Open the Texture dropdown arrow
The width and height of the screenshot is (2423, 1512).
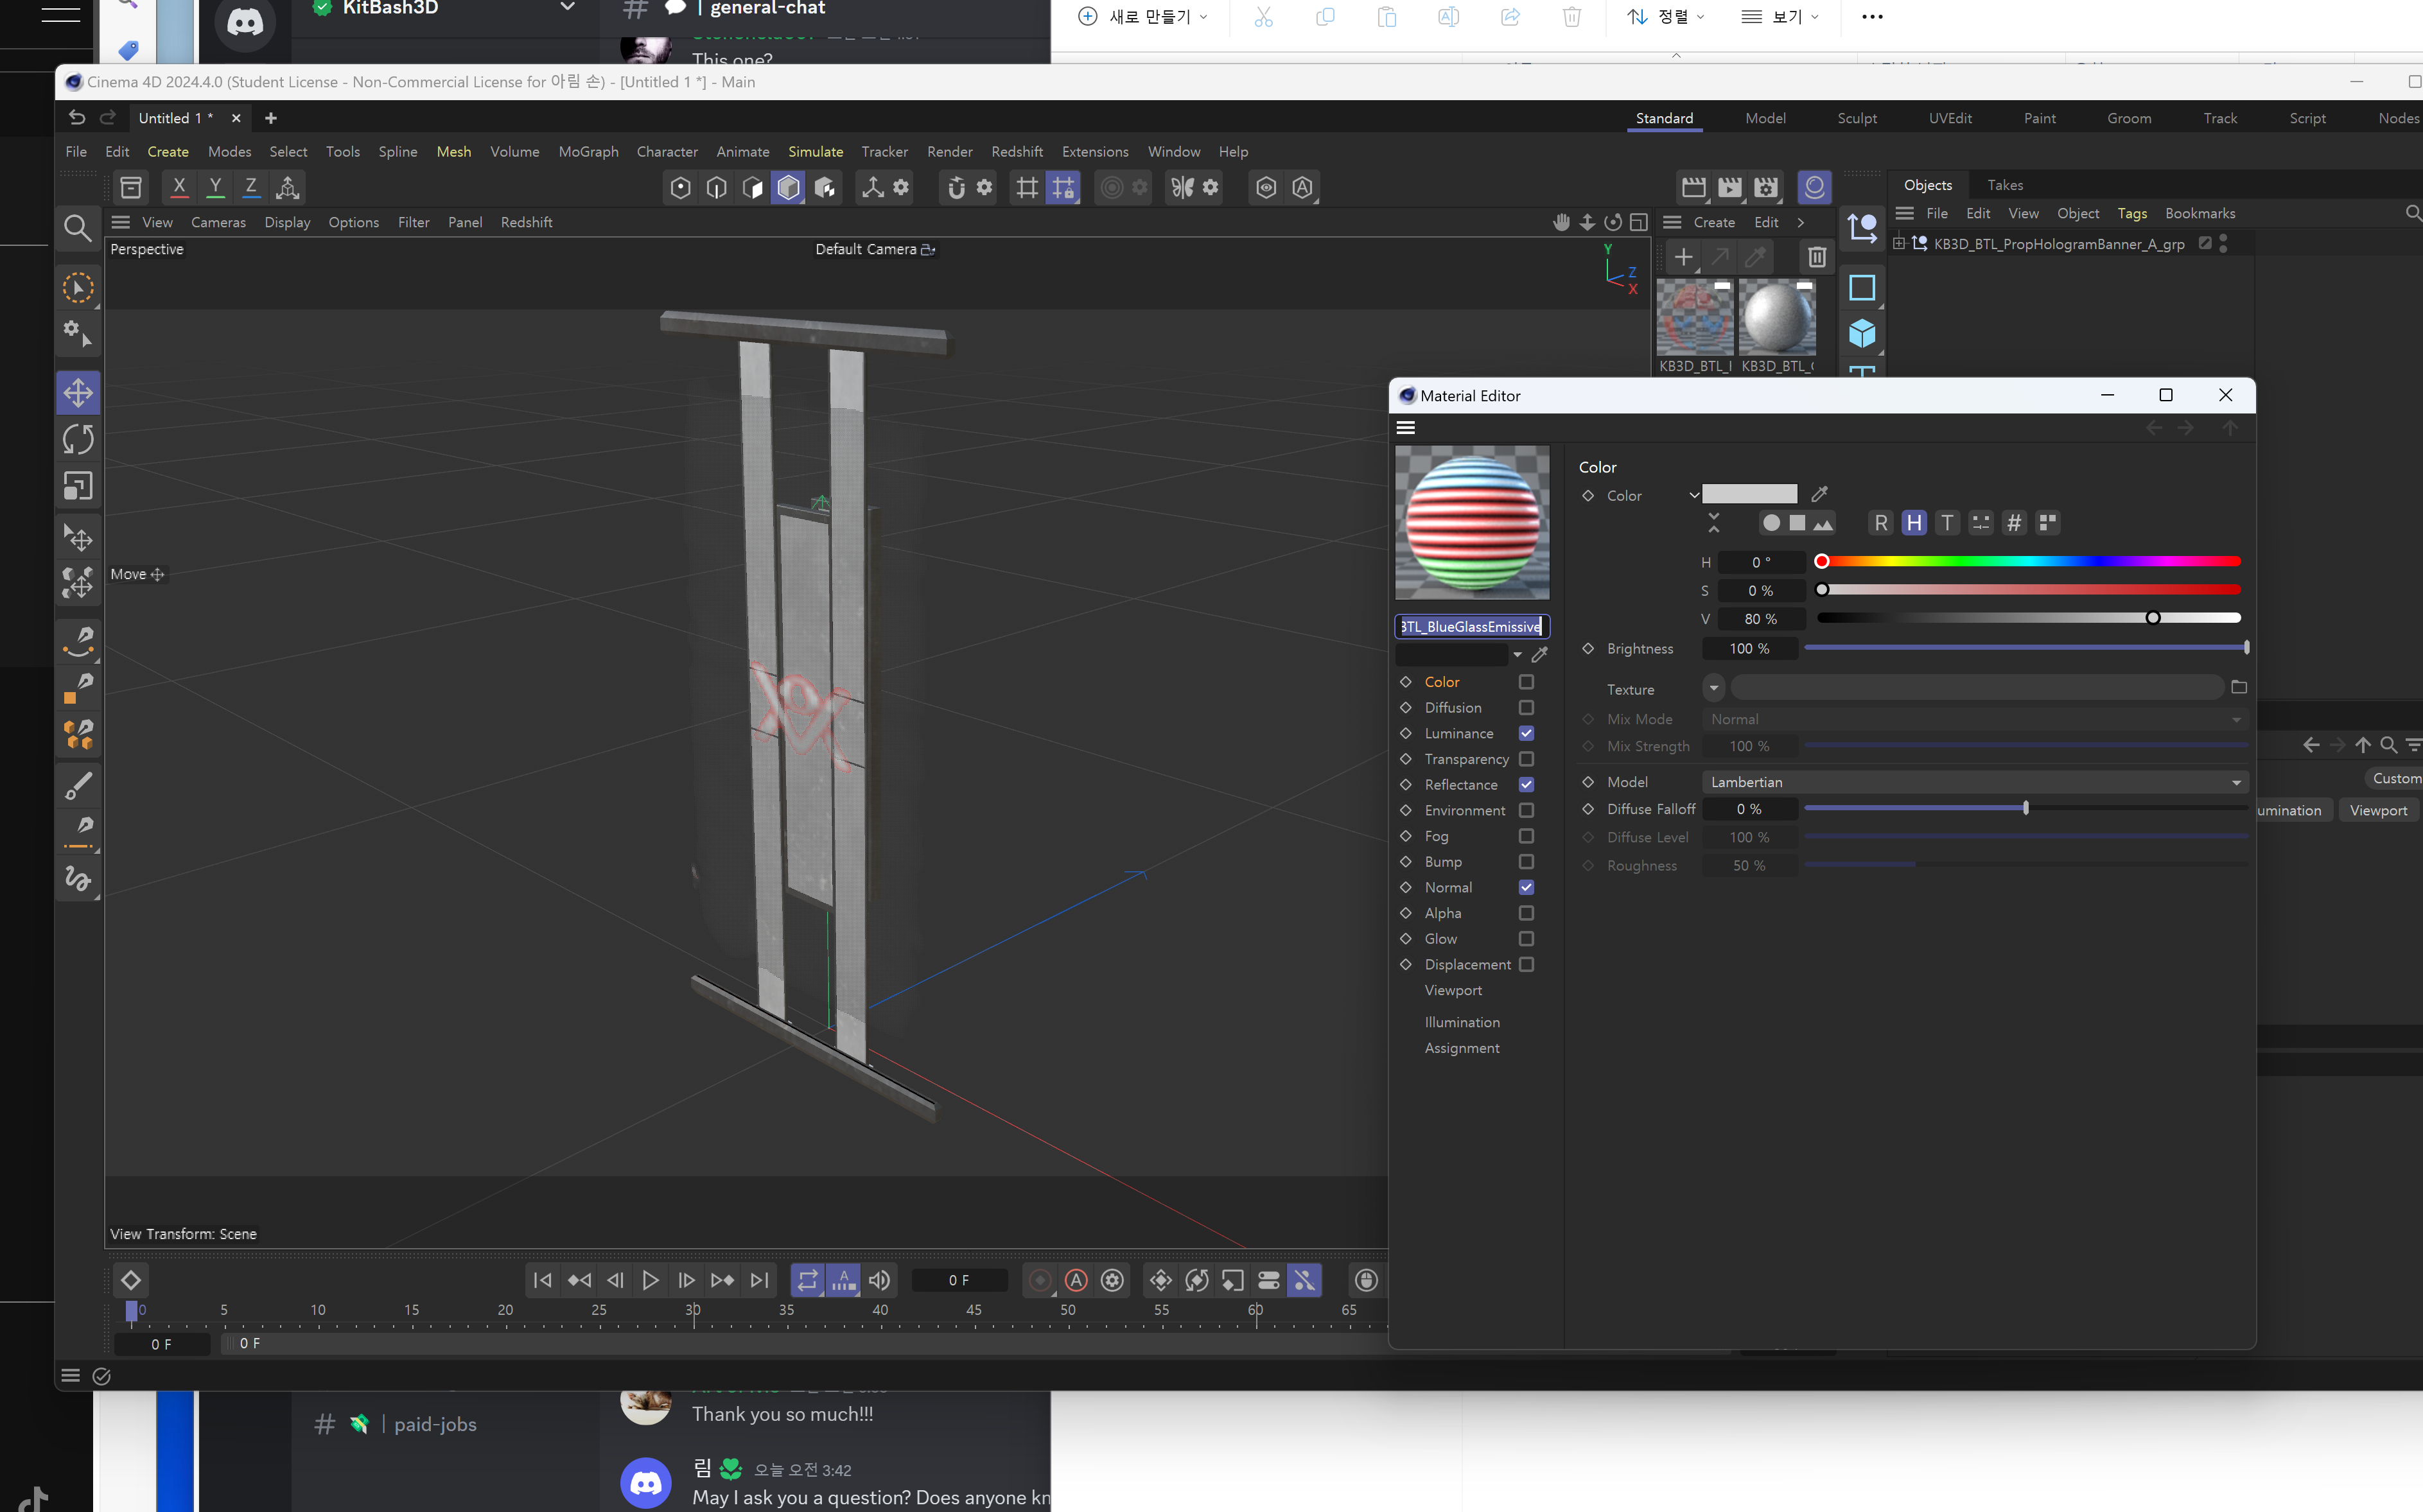click(x=1714, y=688)
